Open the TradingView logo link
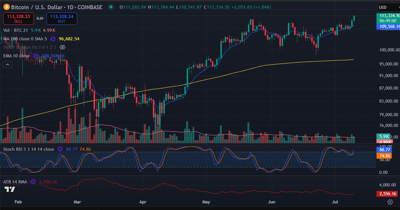This screenshot has width=400, height=210. [10, 189]
